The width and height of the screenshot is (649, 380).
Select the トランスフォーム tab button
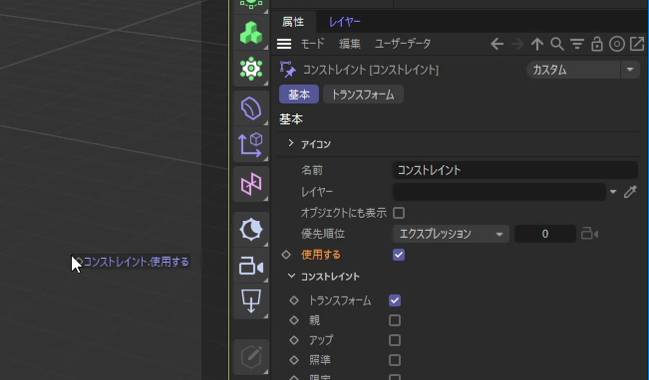pos(363,95)
